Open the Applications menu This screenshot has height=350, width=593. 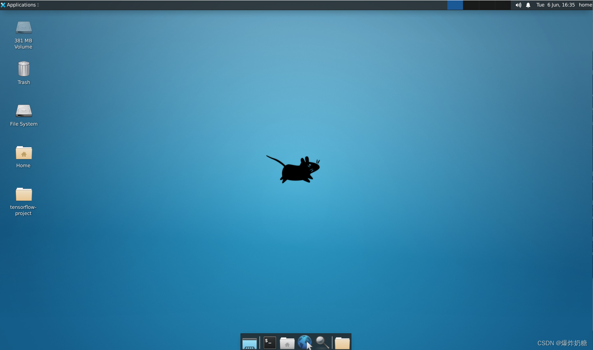pos(19,5)
